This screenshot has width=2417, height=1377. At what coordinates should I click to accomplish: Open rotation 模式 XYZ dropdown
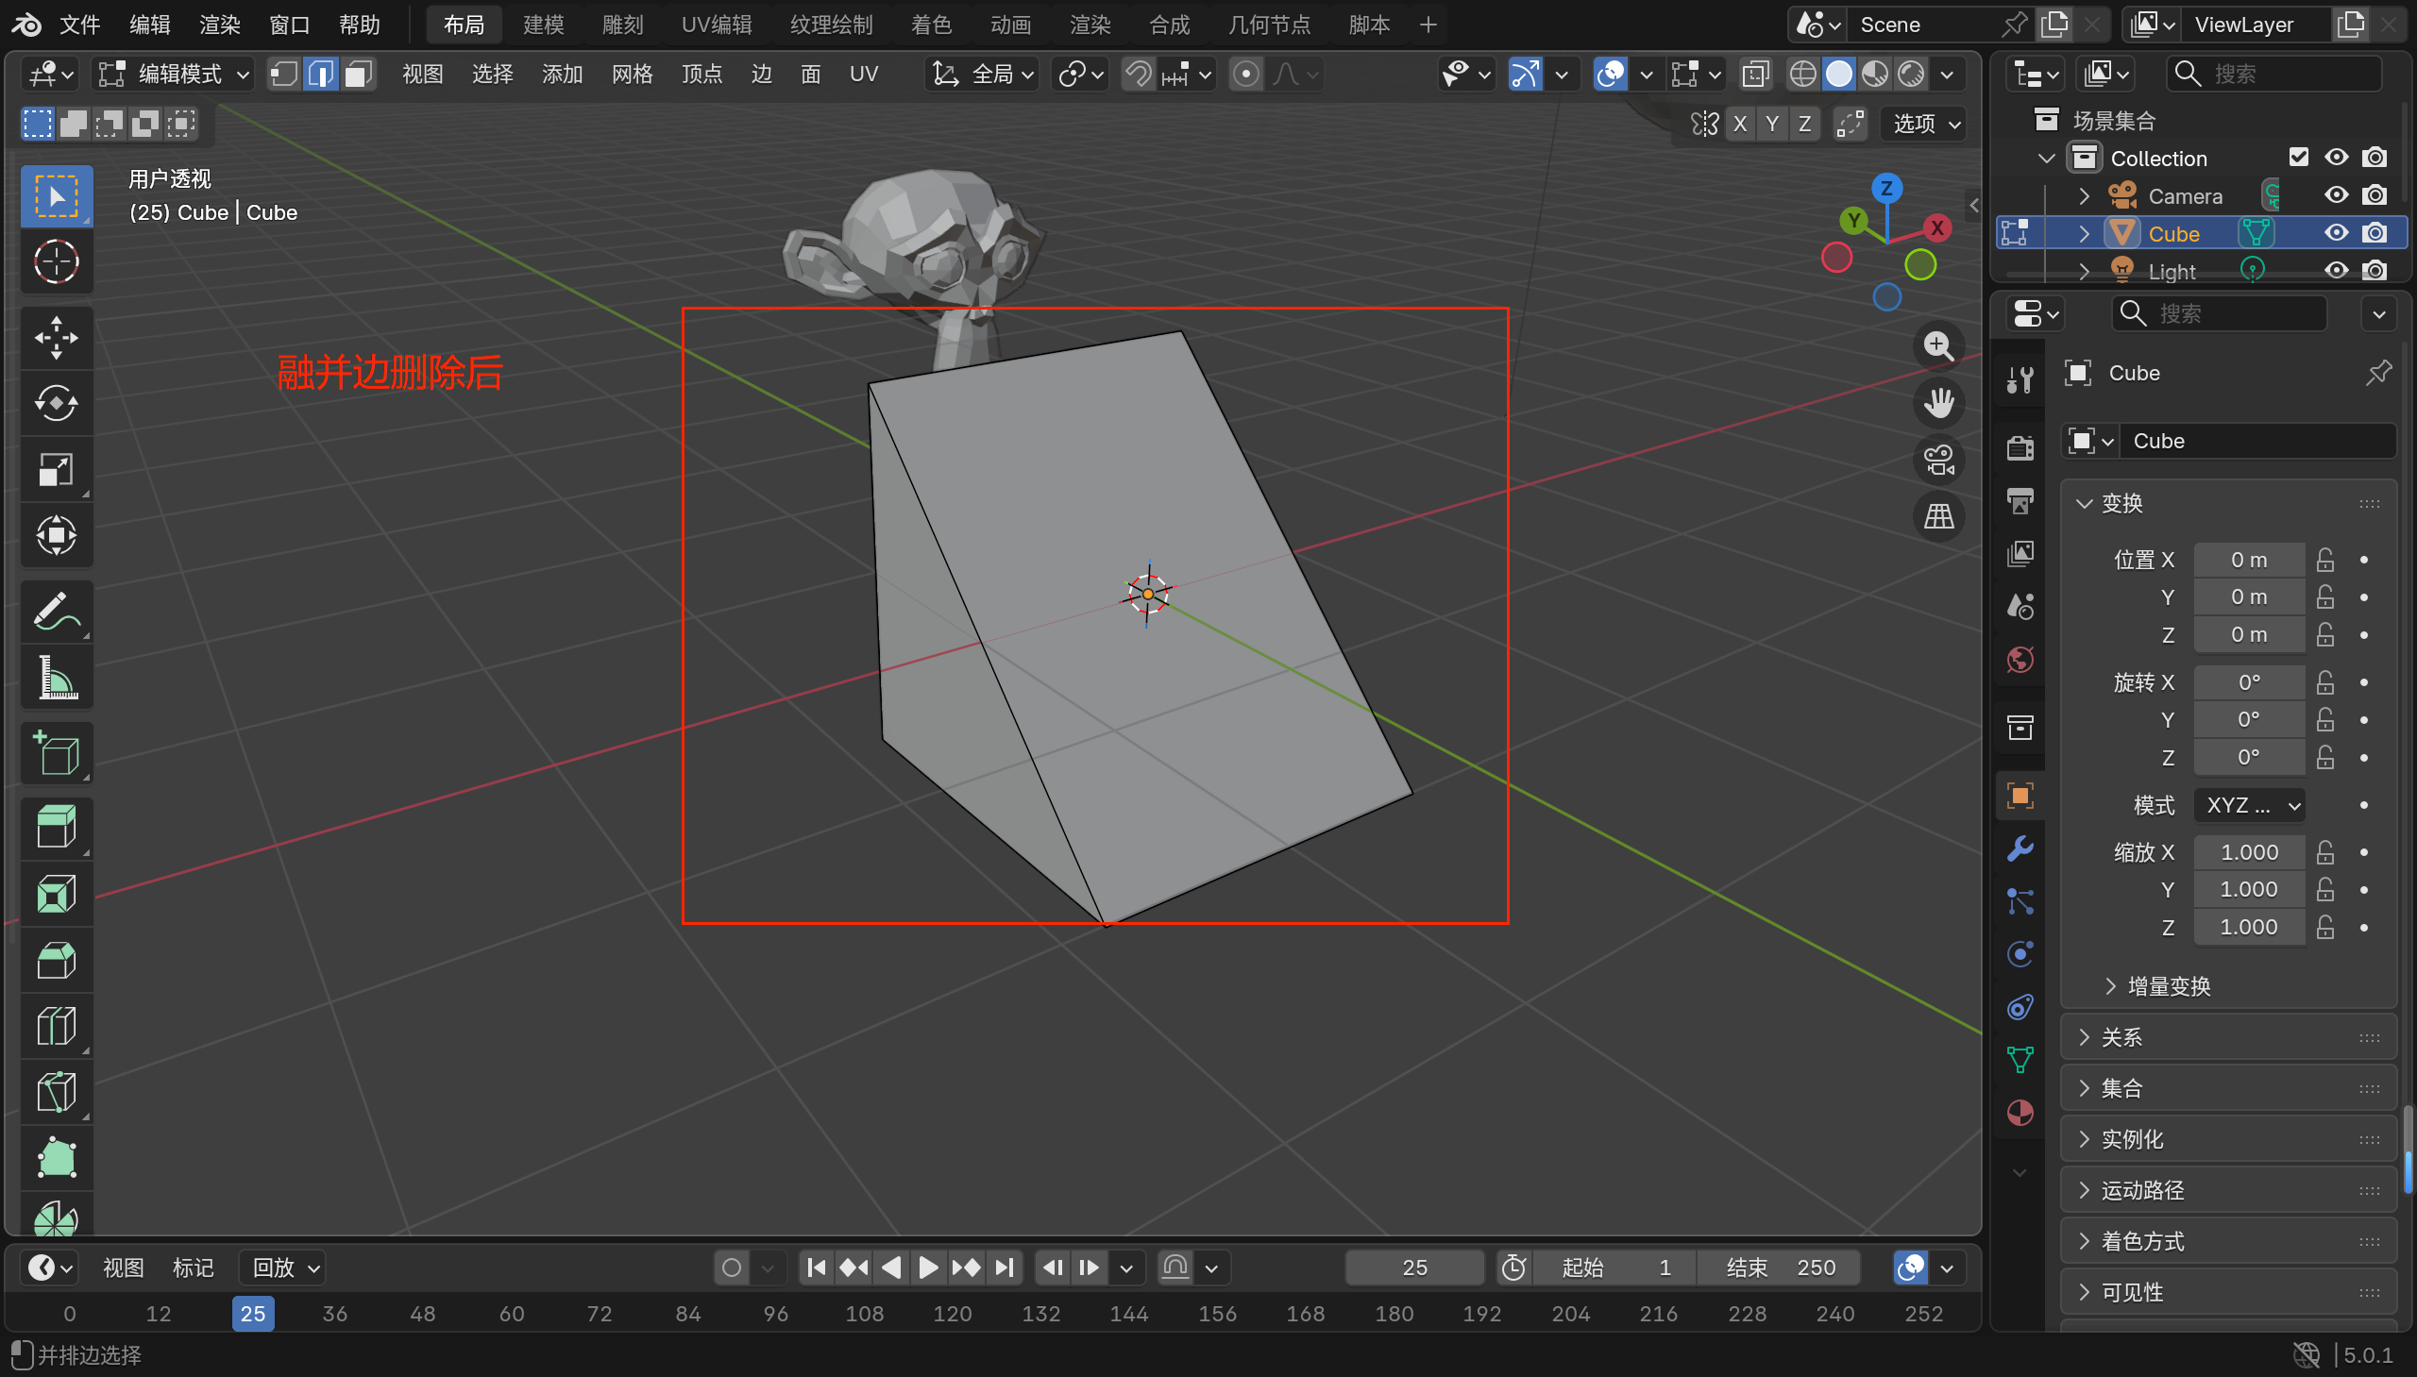coord(2251,805)
